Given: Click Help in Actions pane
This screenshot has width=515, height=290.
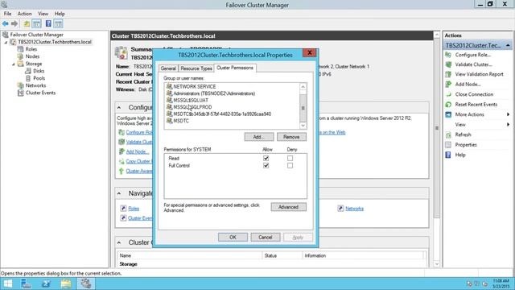Looking at the screenshot, I should tap(460, 155).
